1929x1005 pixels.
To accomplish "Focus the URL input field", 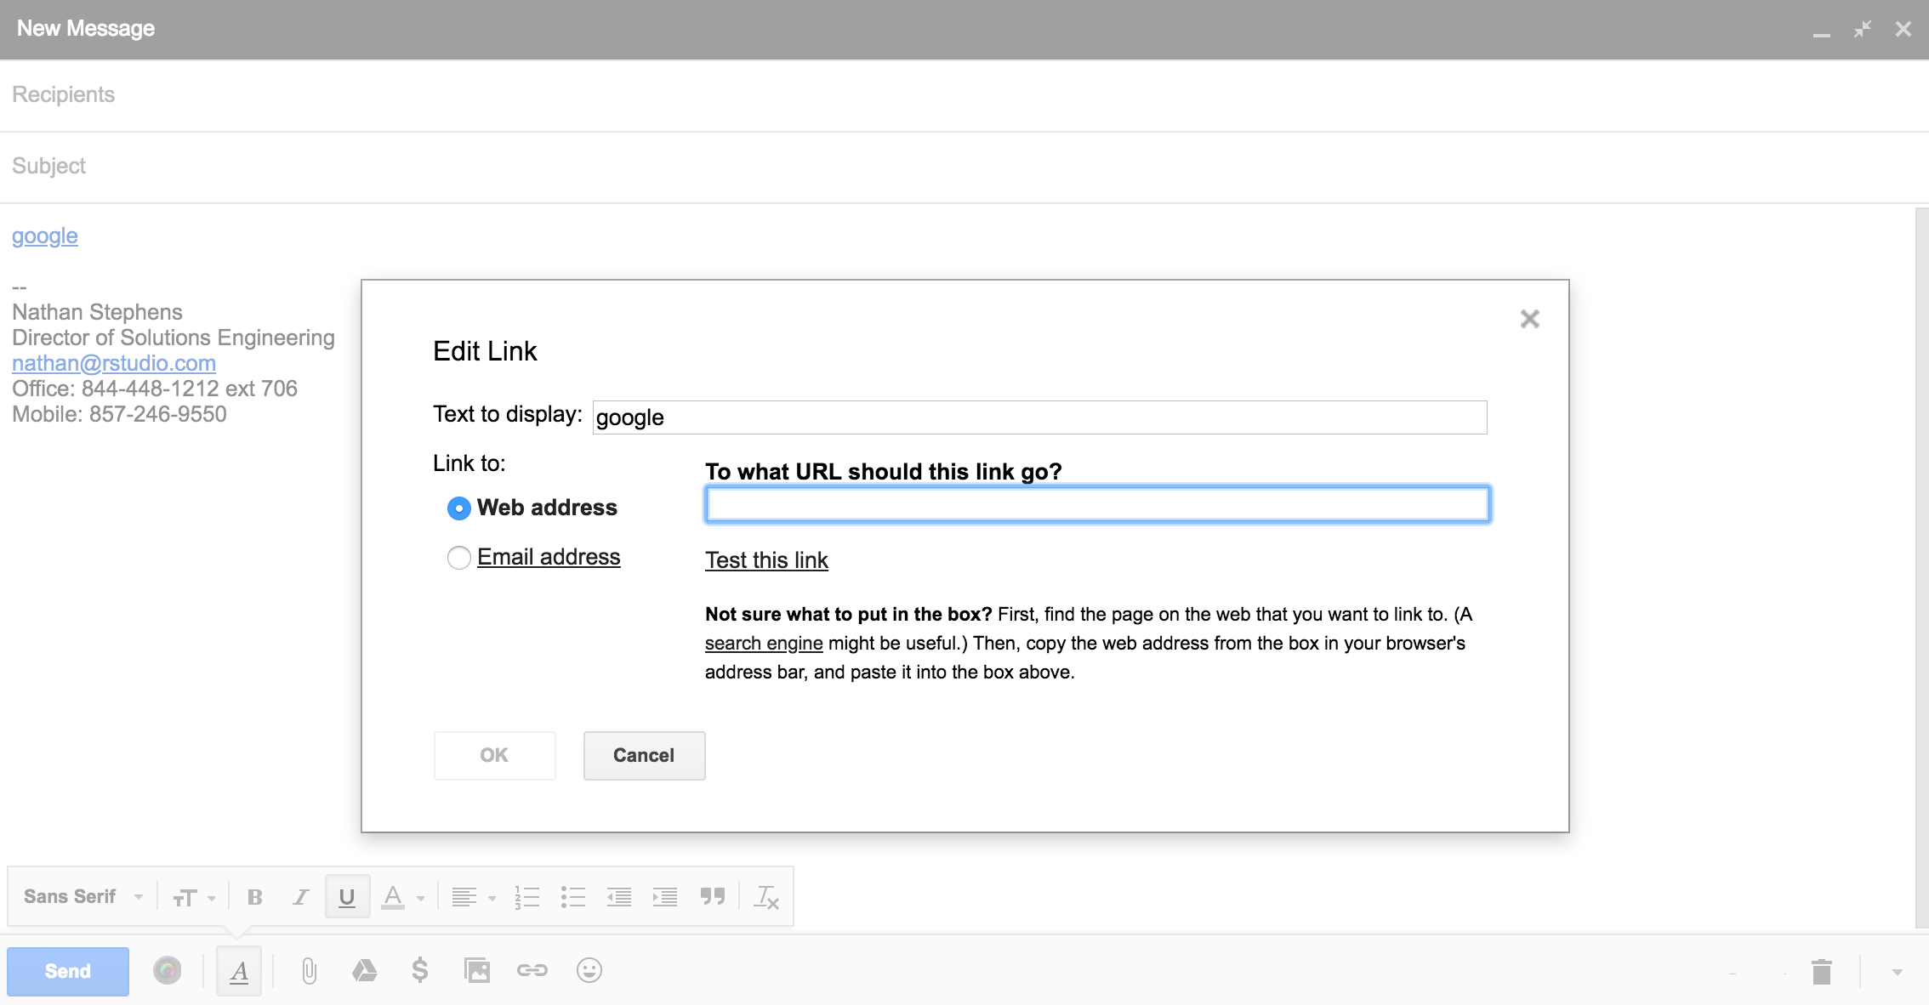I will click(x=1097, y=504).
